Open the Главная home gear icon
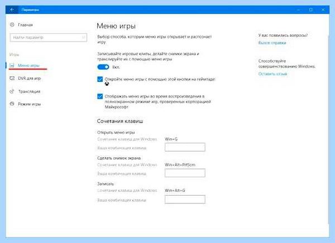335x243 pixels. [12, 25]
